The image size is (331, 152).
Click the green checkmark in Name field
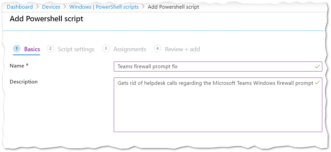[317, 67]
